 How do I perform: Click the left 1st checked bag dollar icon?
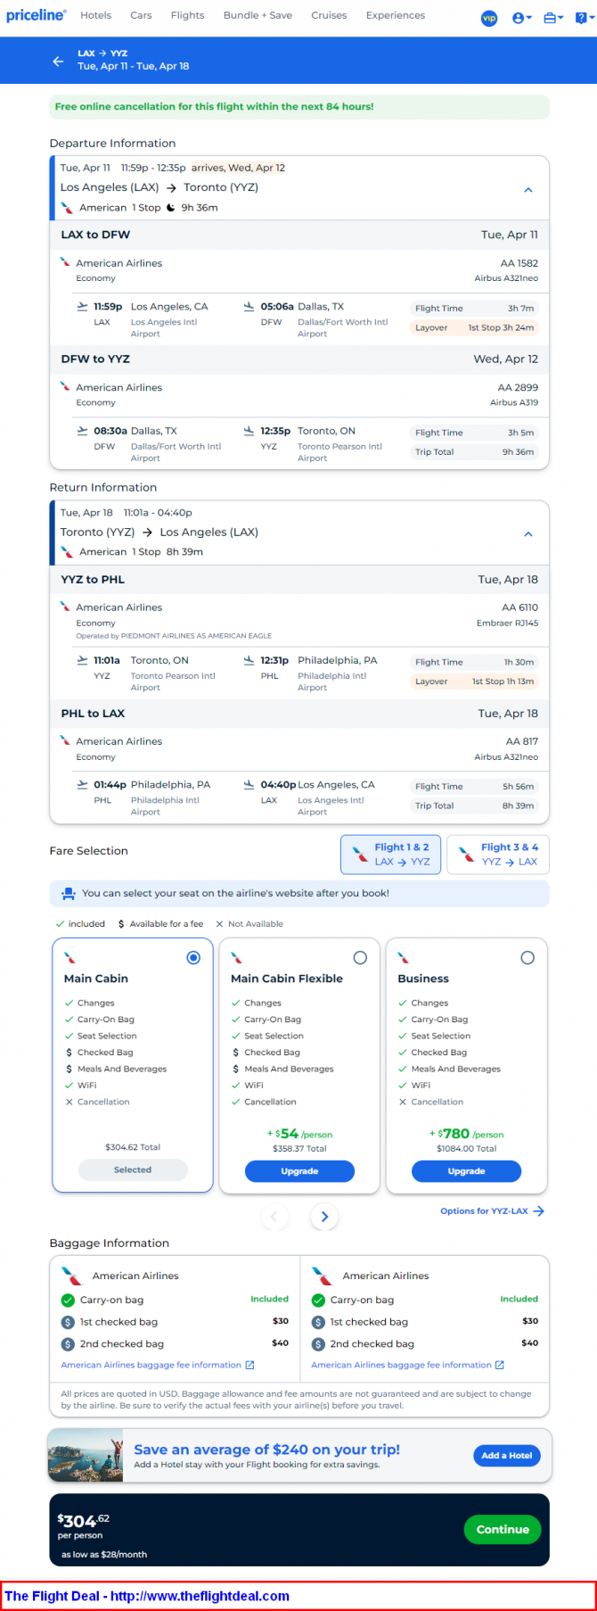(68, 1322)
